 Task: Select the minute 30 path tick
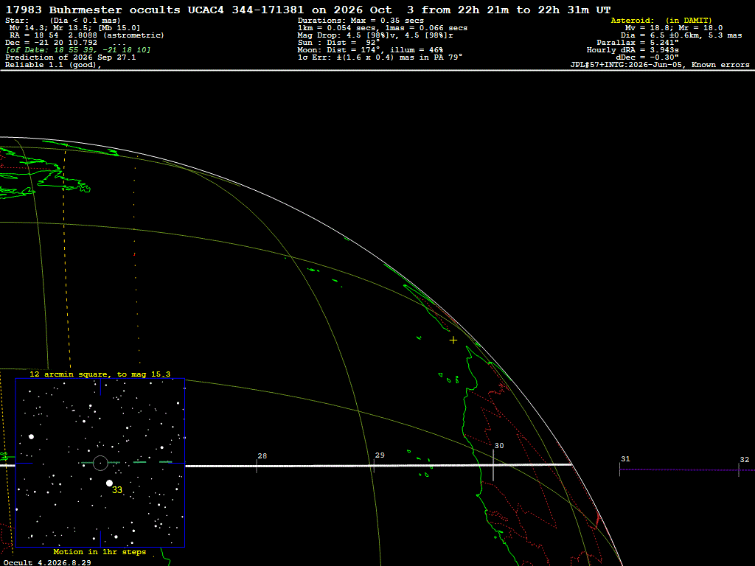click(493, 465)
